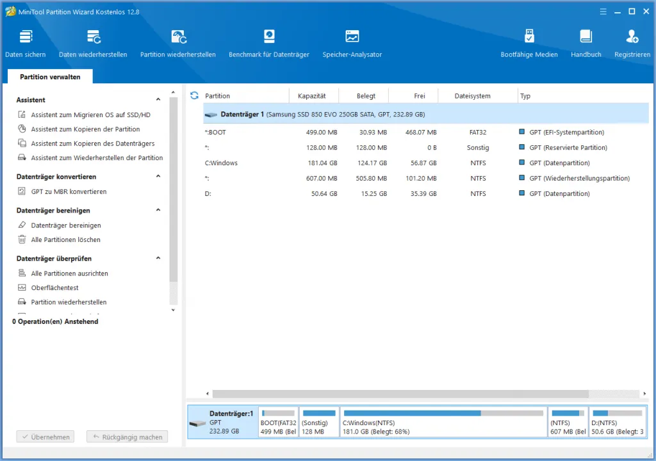Open the hamburger menu in the title bar
Image resolution: width=656 pixels, height=461 pixels.
point(603,11)
